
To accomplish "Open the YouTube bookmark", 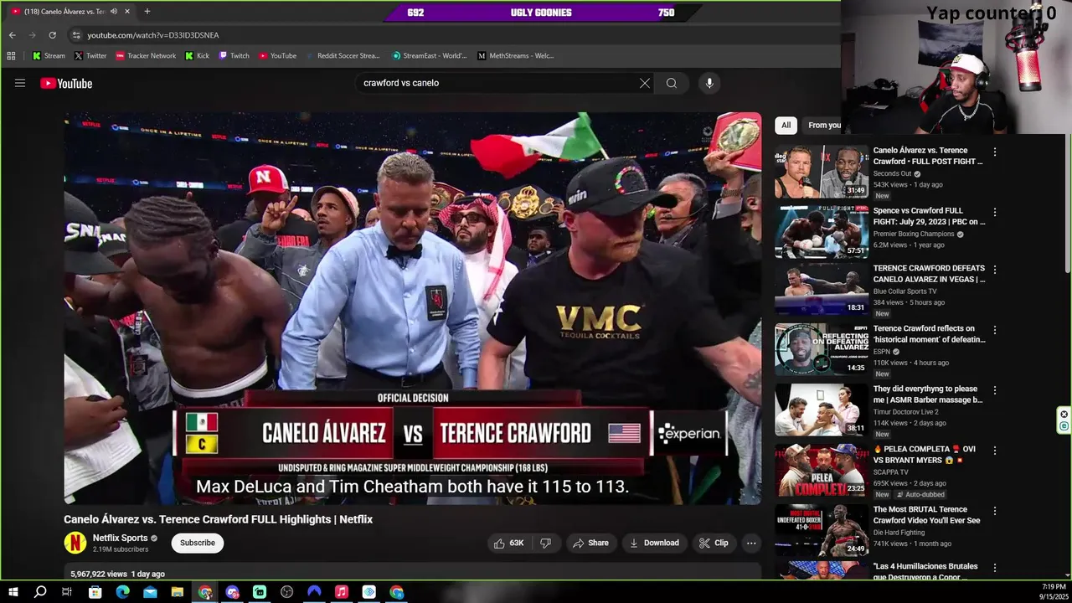I will tap(277, 56).
